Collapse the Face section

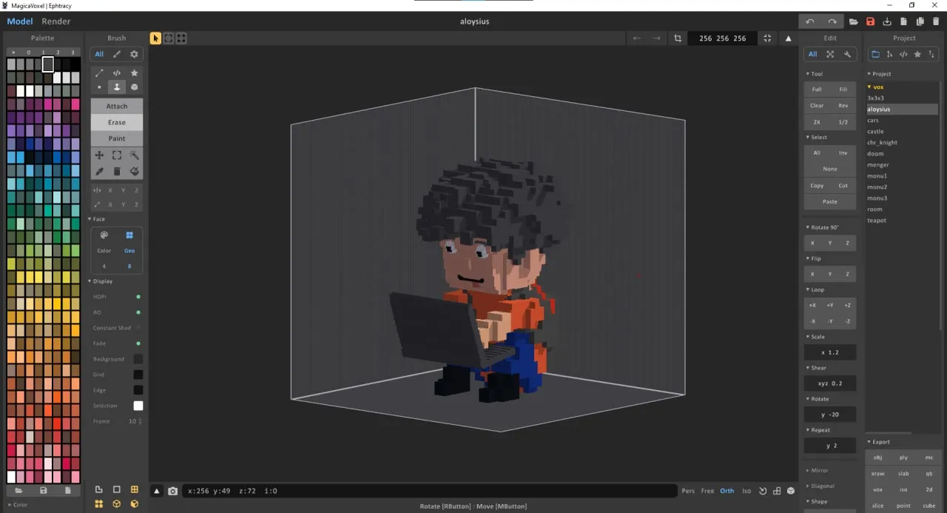[x=90, y=218]
